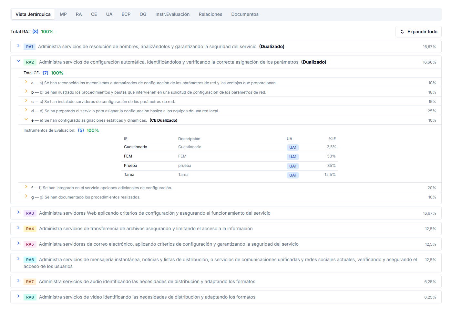Switch to the MP tab
The width and height of the screenshot is (452, 326).
63,14
